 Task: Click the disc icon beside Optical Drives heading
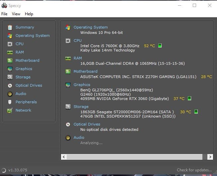click(x=68, y=125)
